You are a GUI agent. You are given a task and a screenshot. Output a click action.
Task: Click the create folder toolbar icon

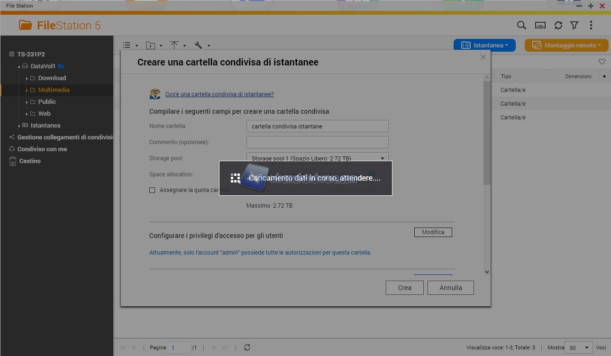click(x=150, y=46)
